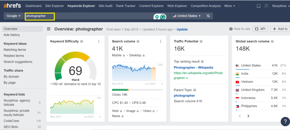This screenshot has width=290, height=130.
Task: Open the Photographer - Wikipedia result link
Action: point(193,67)
